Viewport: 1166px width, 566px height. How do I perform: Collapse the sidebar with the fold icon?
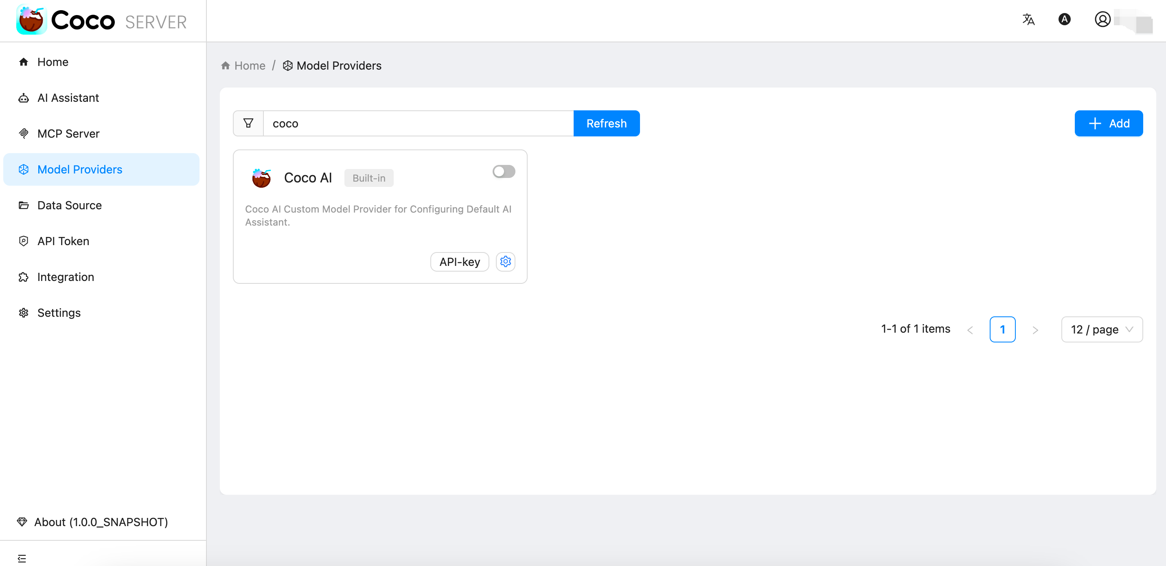coord(22,558)
